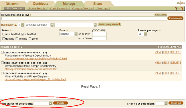
Task: Open Check Records In submenu item
Action: coord(59,8)
